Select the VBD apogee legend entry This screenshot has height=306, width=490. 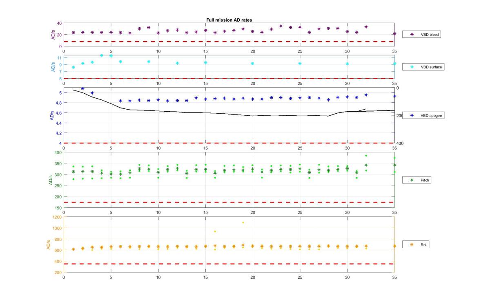[x=423, y=115]
